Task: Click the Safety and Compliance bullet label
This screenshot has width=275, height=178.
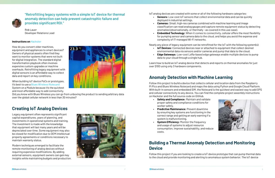Action: [x=171, y=100]
